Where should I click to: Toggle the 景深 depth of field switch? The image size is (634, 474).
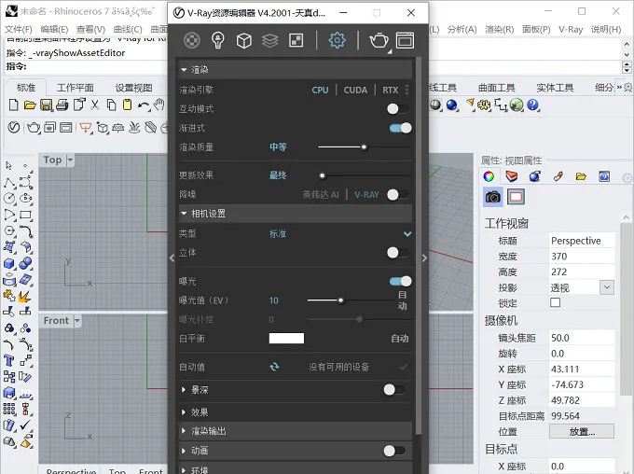(394, 389)
